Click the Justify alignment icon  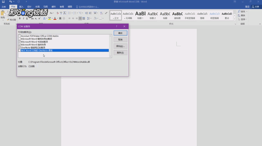pos(80,18)
